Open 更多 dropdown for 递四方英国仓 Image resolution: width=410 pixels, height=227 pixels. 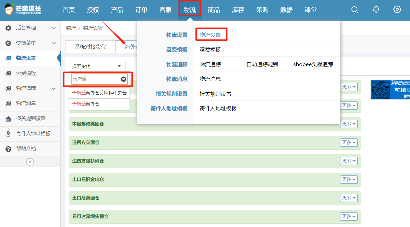349,142
